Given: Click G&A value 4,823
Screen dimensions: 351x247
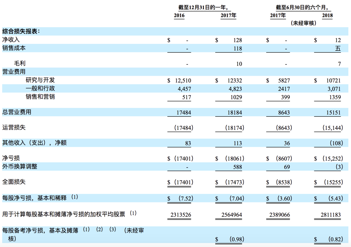Looking at the screenshot, I should [x=235, y=89].
